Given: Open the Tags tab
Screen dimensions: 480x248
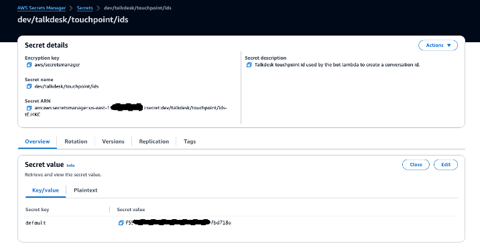Looking at the screenshot, I should click(x=190, y=141).
